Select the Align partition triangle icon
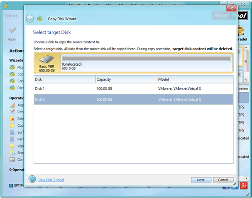 [12, 105]
